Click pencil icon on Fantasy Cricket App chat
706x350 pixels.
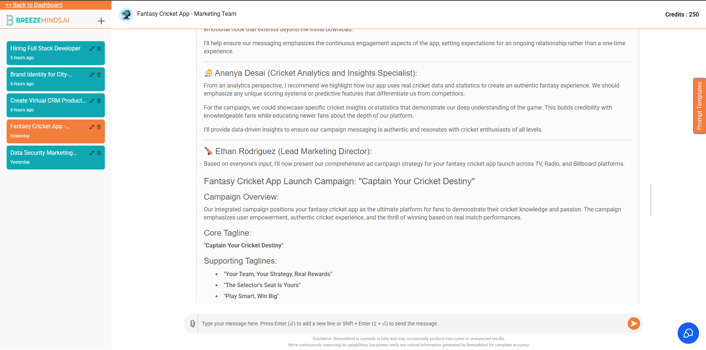tap(92, 127)
